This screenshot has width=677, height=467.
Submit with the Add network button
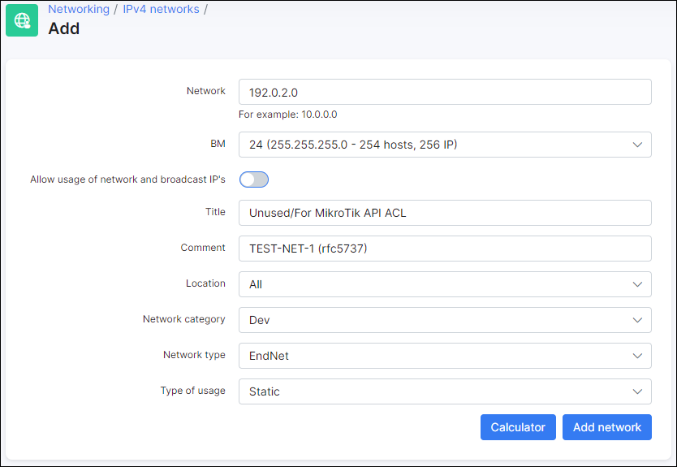coord(606,427)
